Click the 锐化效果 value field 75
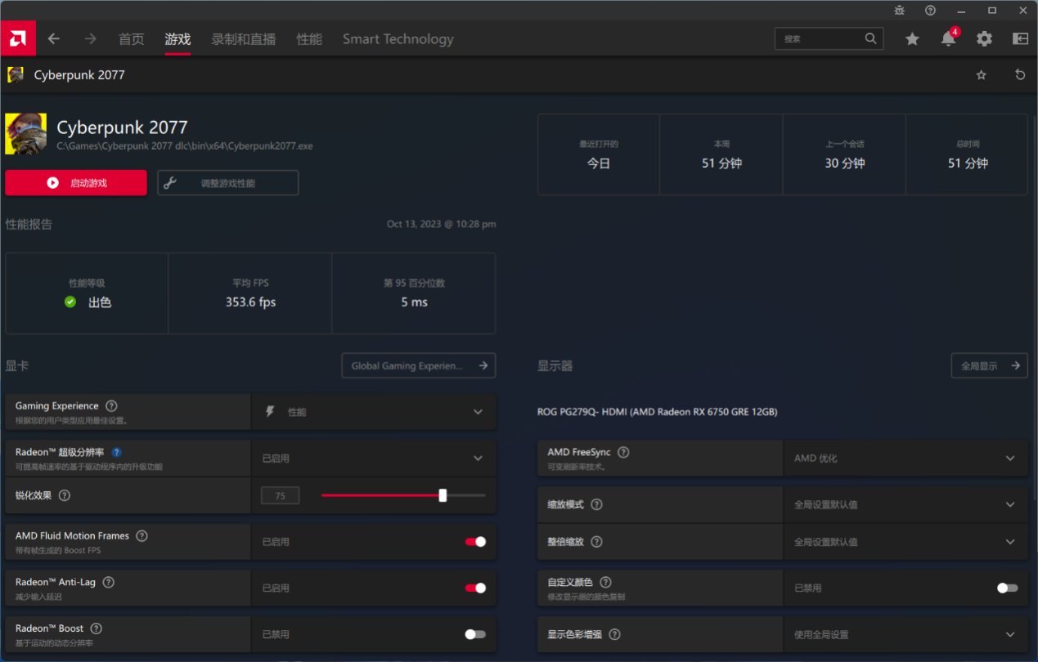The height and width of the screenshot is (662, 1038). 281,495
